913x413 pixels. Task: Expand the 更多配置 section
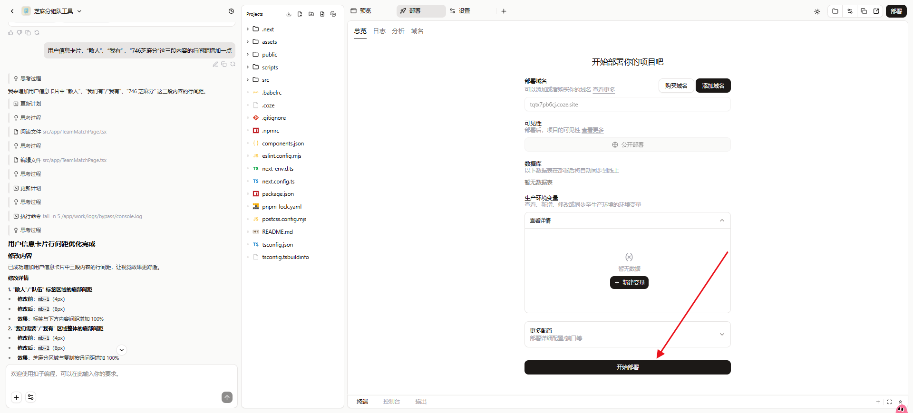coord(722,334)
